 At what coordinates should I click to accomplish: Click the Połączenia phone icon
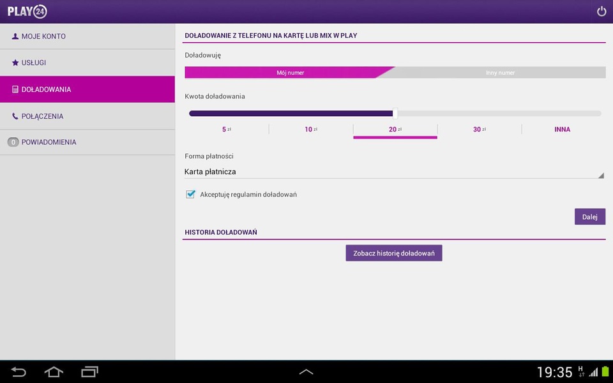15,116
